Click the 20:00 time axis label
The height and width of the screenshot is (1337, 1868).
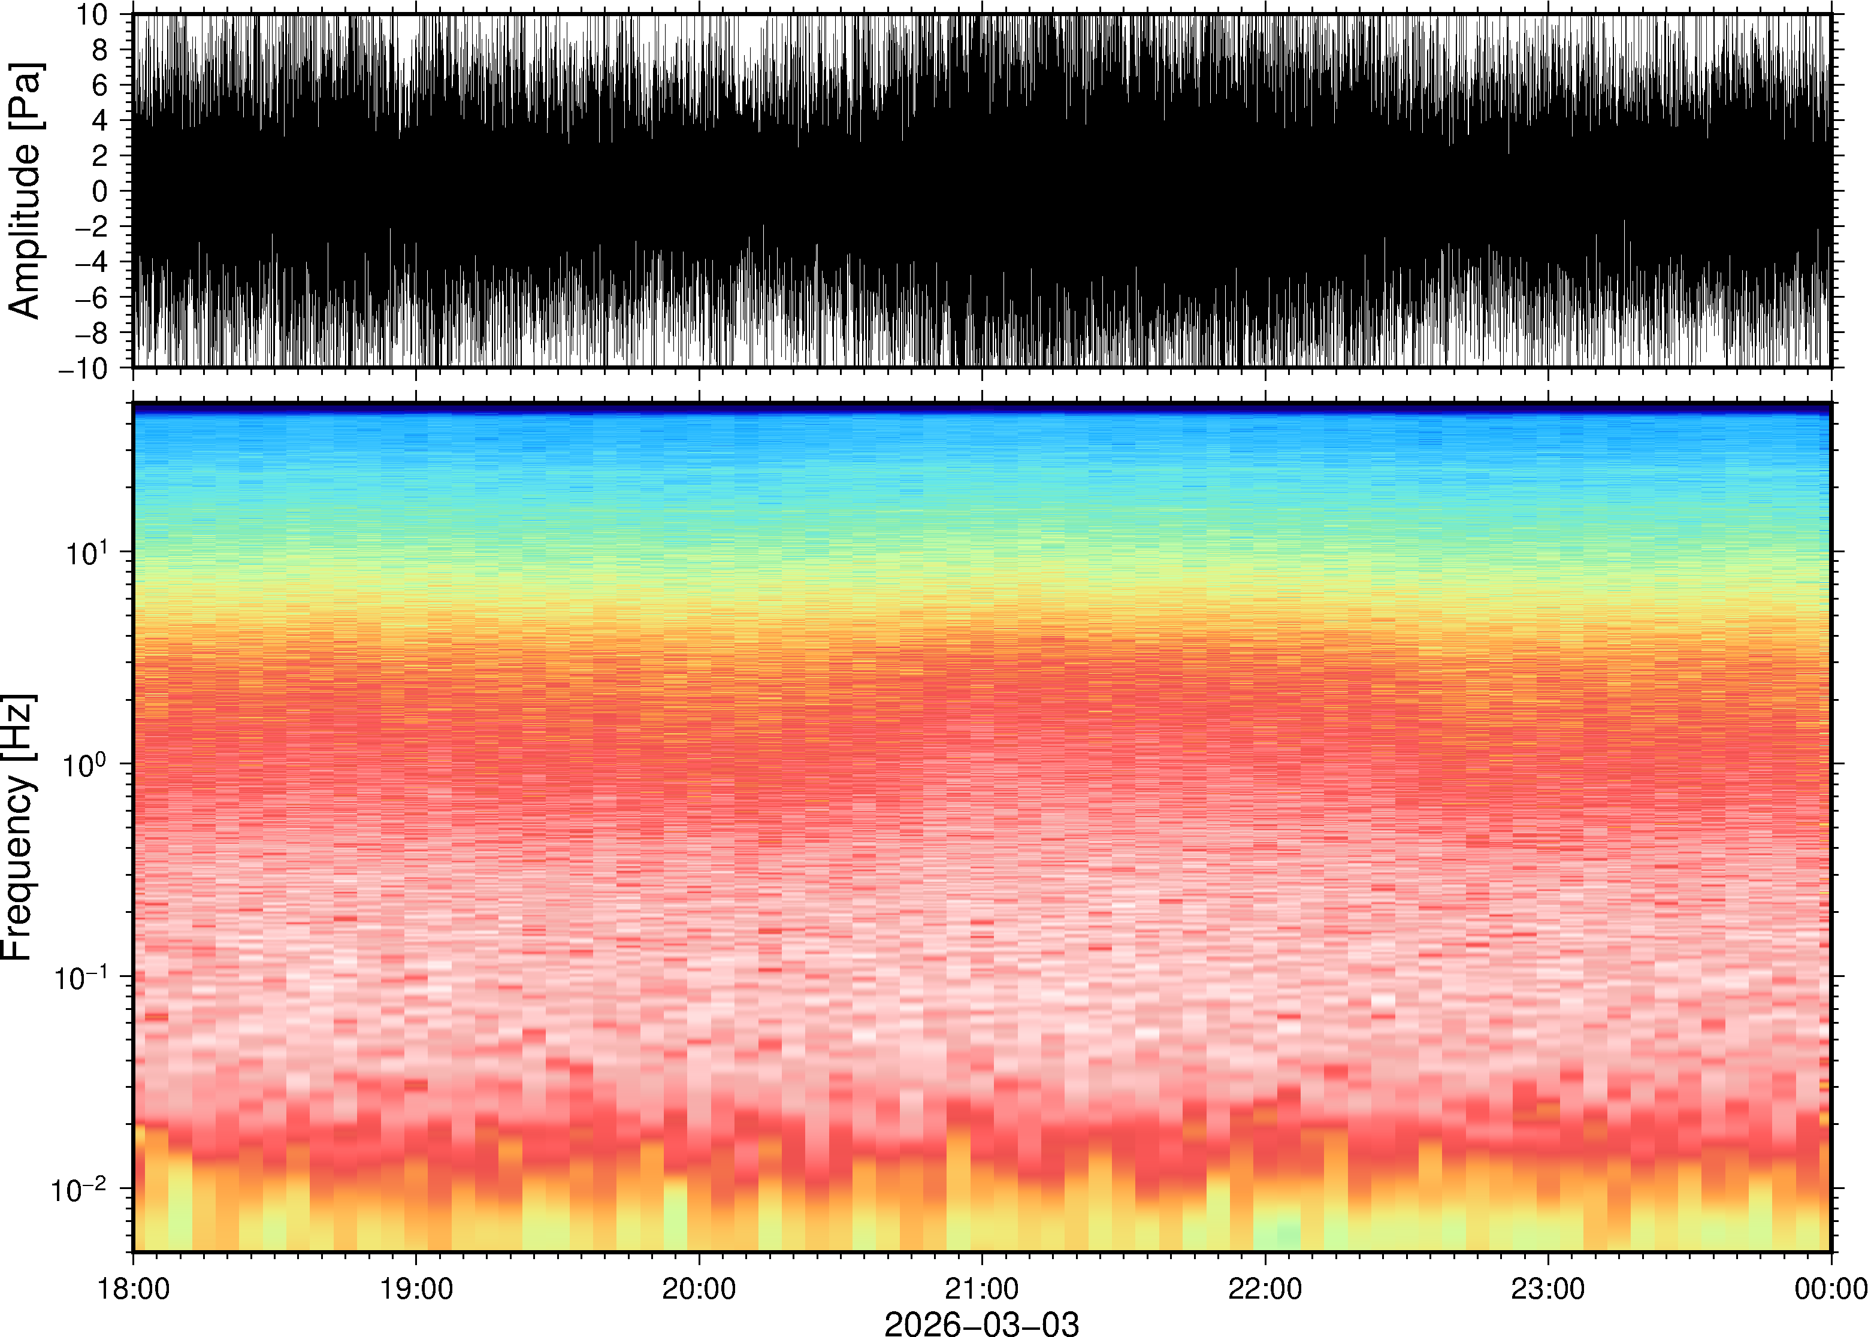click(699, 1288)
